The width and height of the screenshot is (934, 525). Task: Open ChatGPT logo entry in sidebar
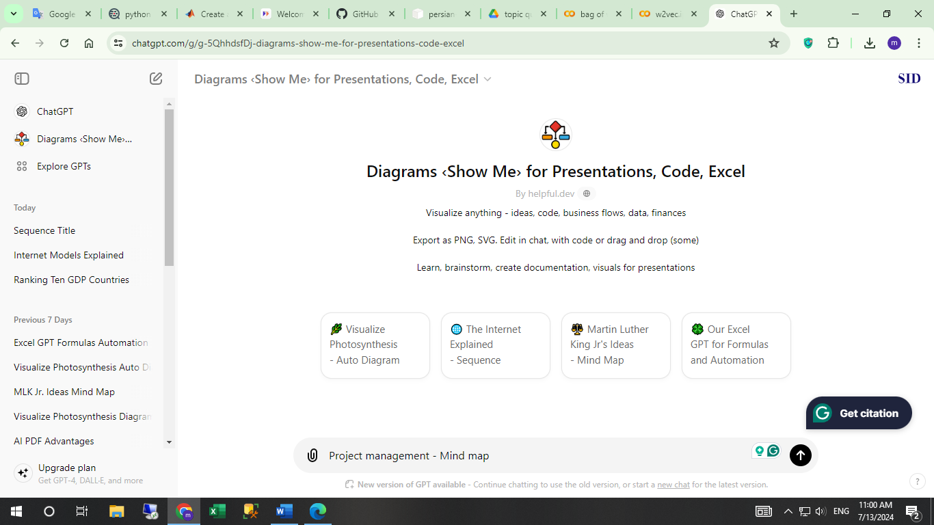pyautogui.click(x=22, y=111)
